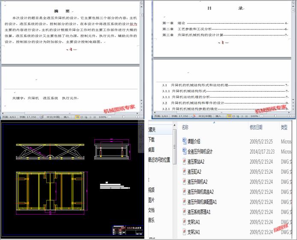Click date 2014/2/17 21:23 of 全液压升降机设计

[x=262, y=151]
